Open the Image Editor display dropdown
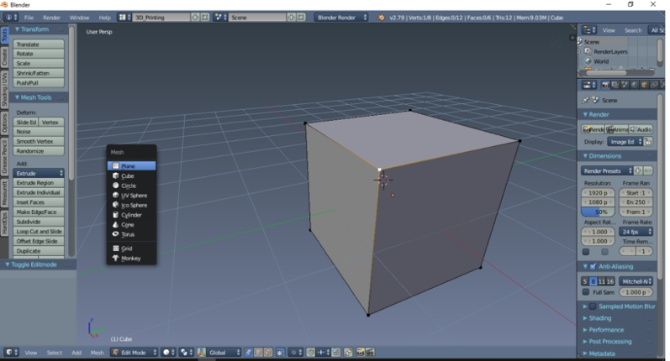The width and height of the screenshot is (670, 361). 625,142
